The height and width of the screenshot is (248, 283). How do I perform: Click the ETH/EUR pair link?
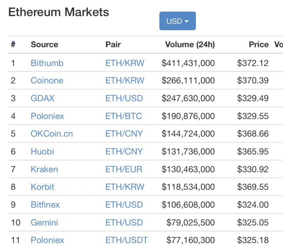click(124, 169)
